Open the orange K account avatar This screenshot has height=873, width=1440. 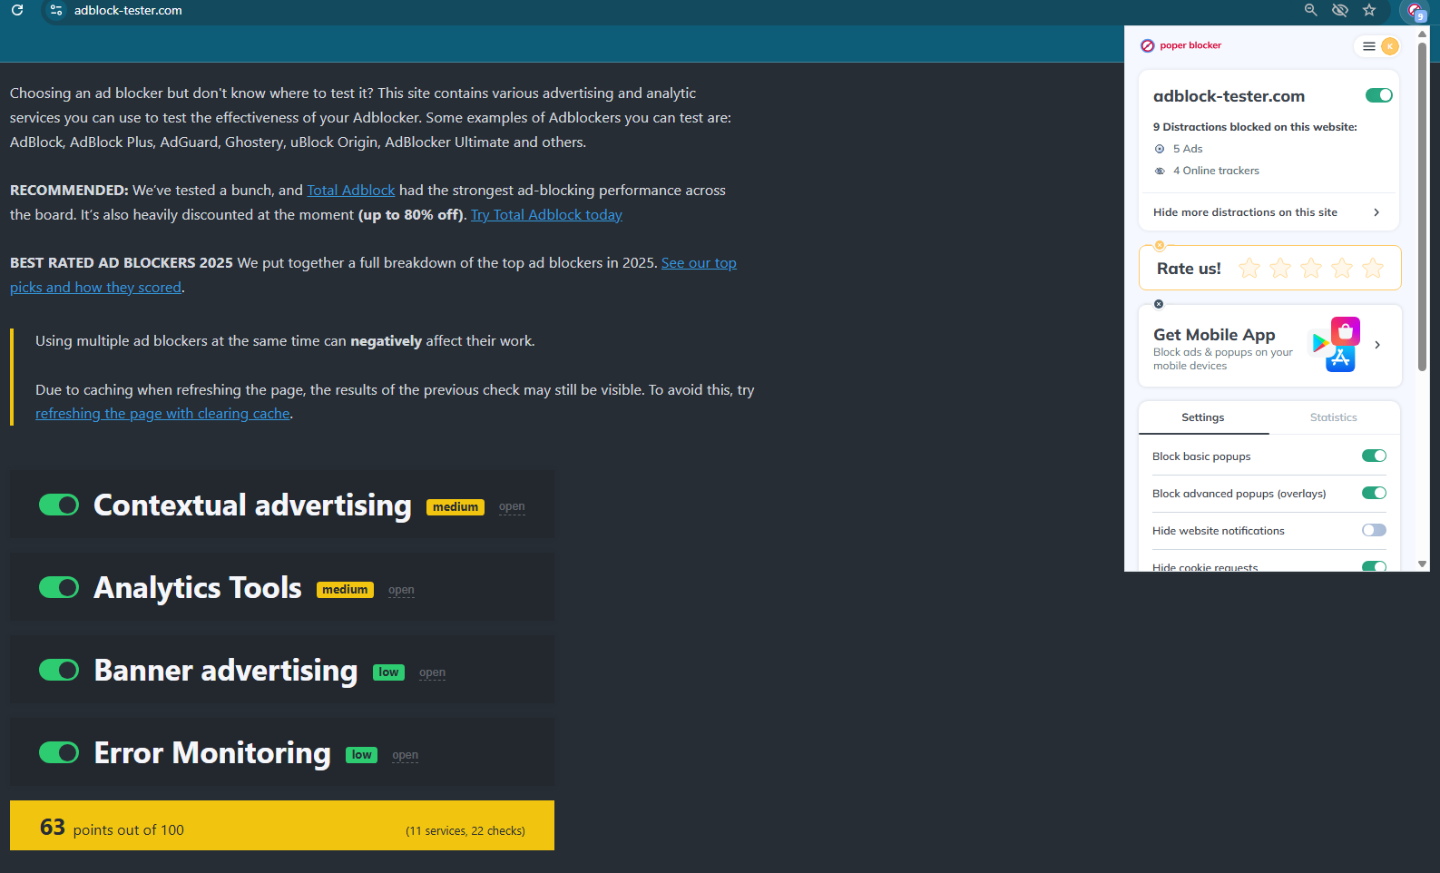pos(1389,46)
